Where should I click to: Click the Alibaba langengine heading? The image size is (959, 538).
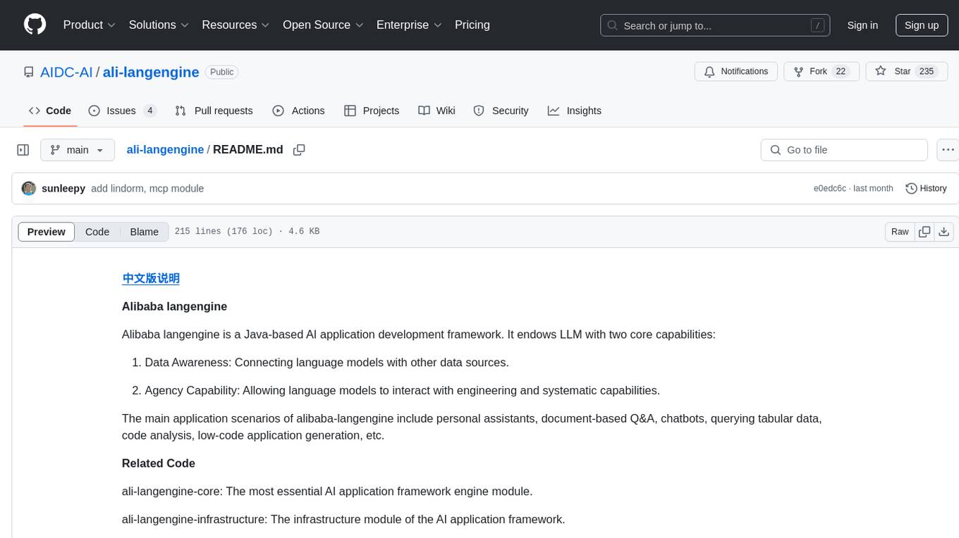pos(174,306)
